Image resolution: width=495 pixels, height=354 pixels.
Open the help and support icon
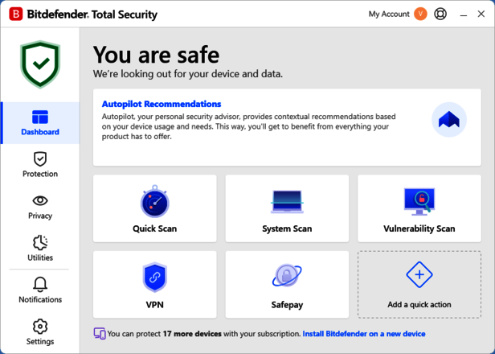[440, 14]
